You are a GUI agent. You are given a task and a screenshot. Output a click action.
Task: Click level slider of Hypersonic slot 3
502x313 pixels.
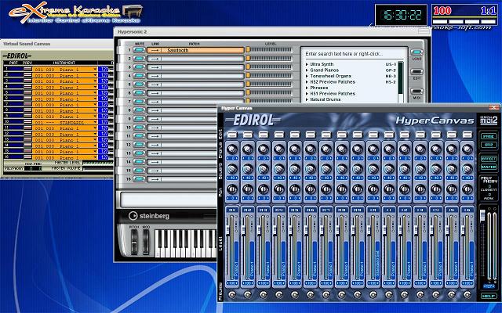pos(269,67)
